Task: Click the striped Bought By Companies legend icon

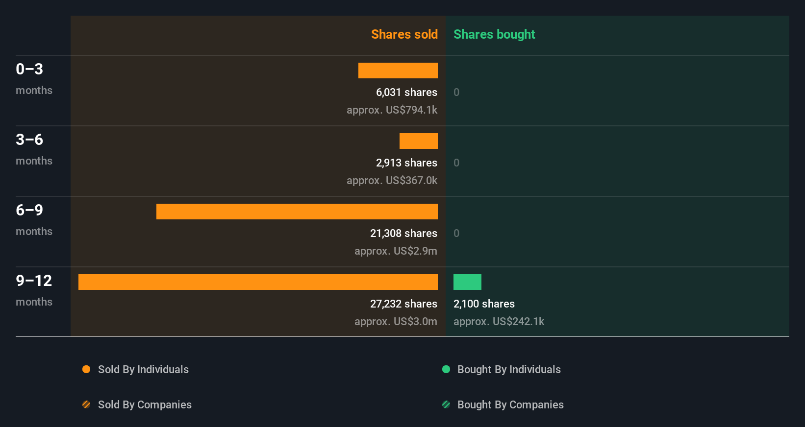Action: tap(446, 404)
